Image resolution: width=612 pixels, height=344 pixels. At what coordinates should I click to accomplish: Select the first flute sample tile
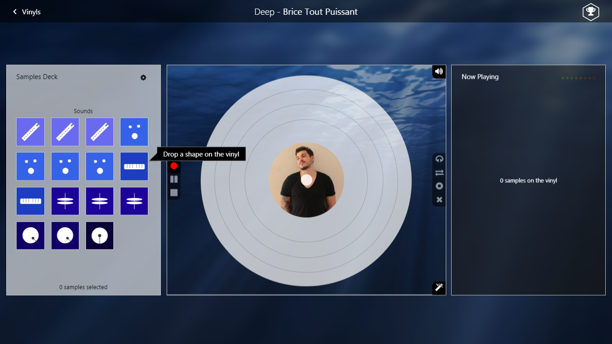30,132
